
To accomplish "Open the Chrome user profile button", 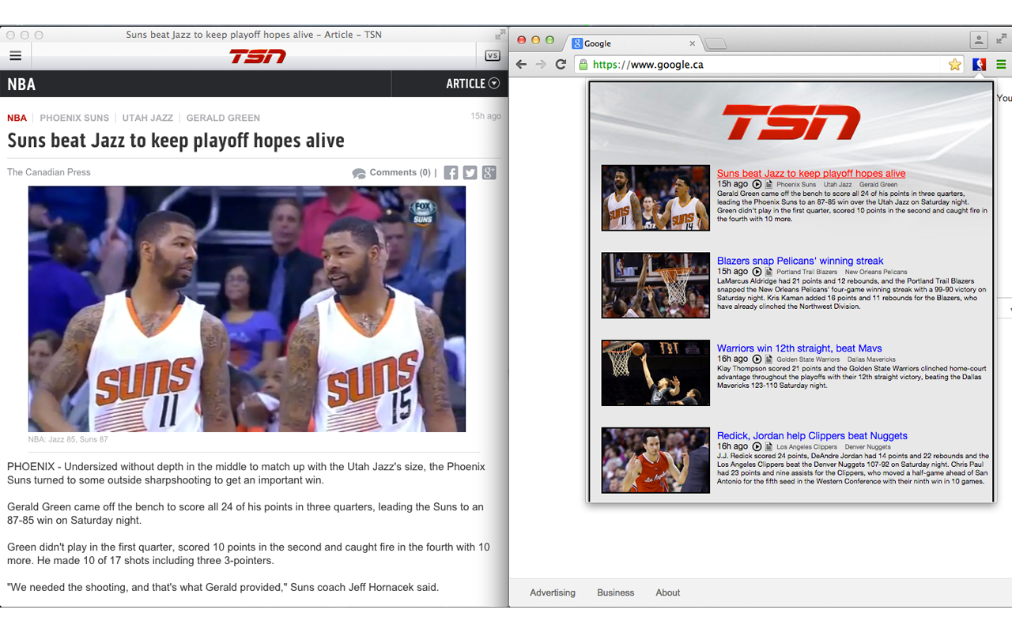I will 979,39.
